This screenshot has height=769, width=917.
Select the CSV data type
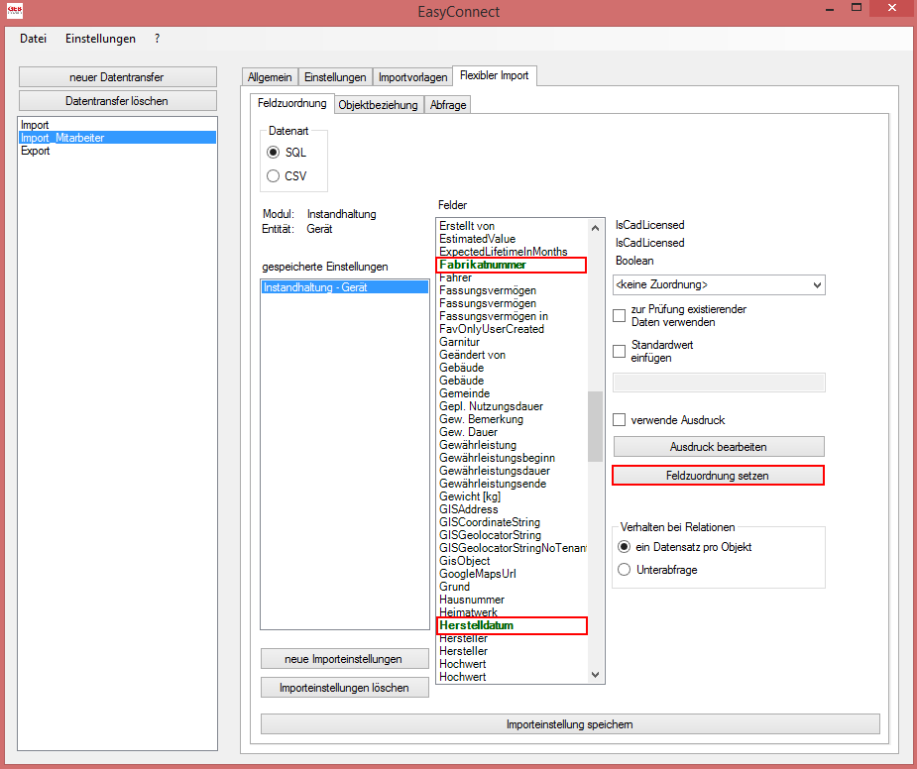pos(272,175)
